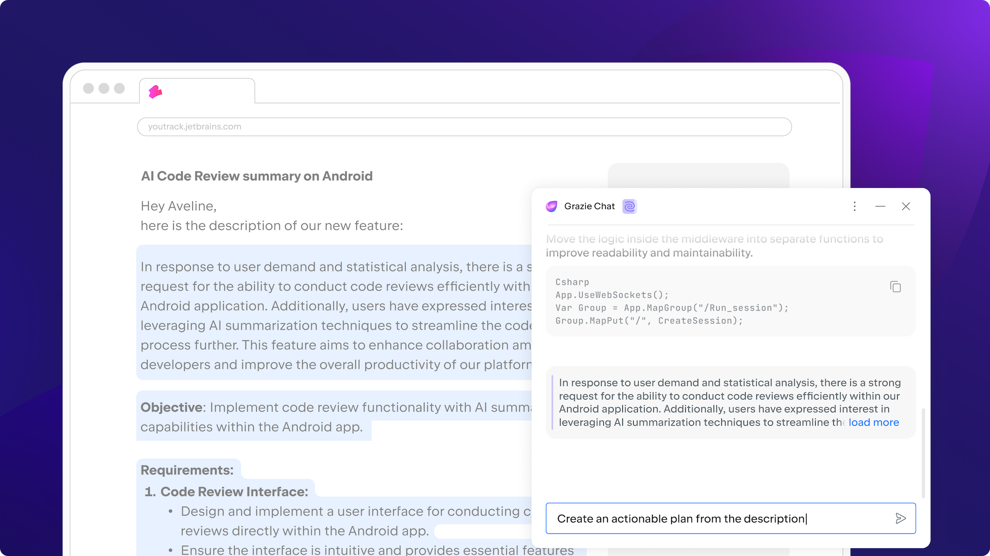Click the 'improve readability and maintainability.' chat message
The image size is (990, 556).
(649, 253)
